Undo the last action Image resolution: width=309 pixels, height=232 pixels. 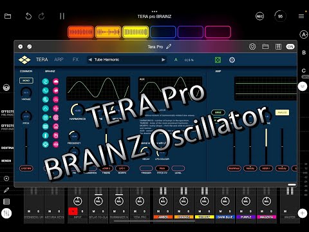tap(28, 16)
